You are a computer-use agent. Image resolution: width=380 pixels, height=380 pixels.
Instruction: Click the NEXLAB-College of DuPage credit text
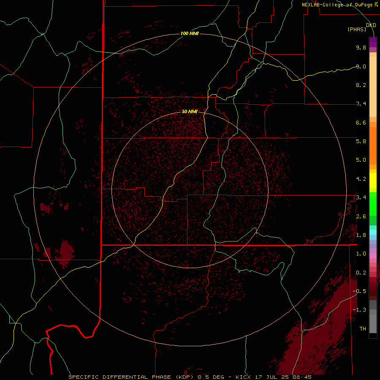click(x=338, y=5)
